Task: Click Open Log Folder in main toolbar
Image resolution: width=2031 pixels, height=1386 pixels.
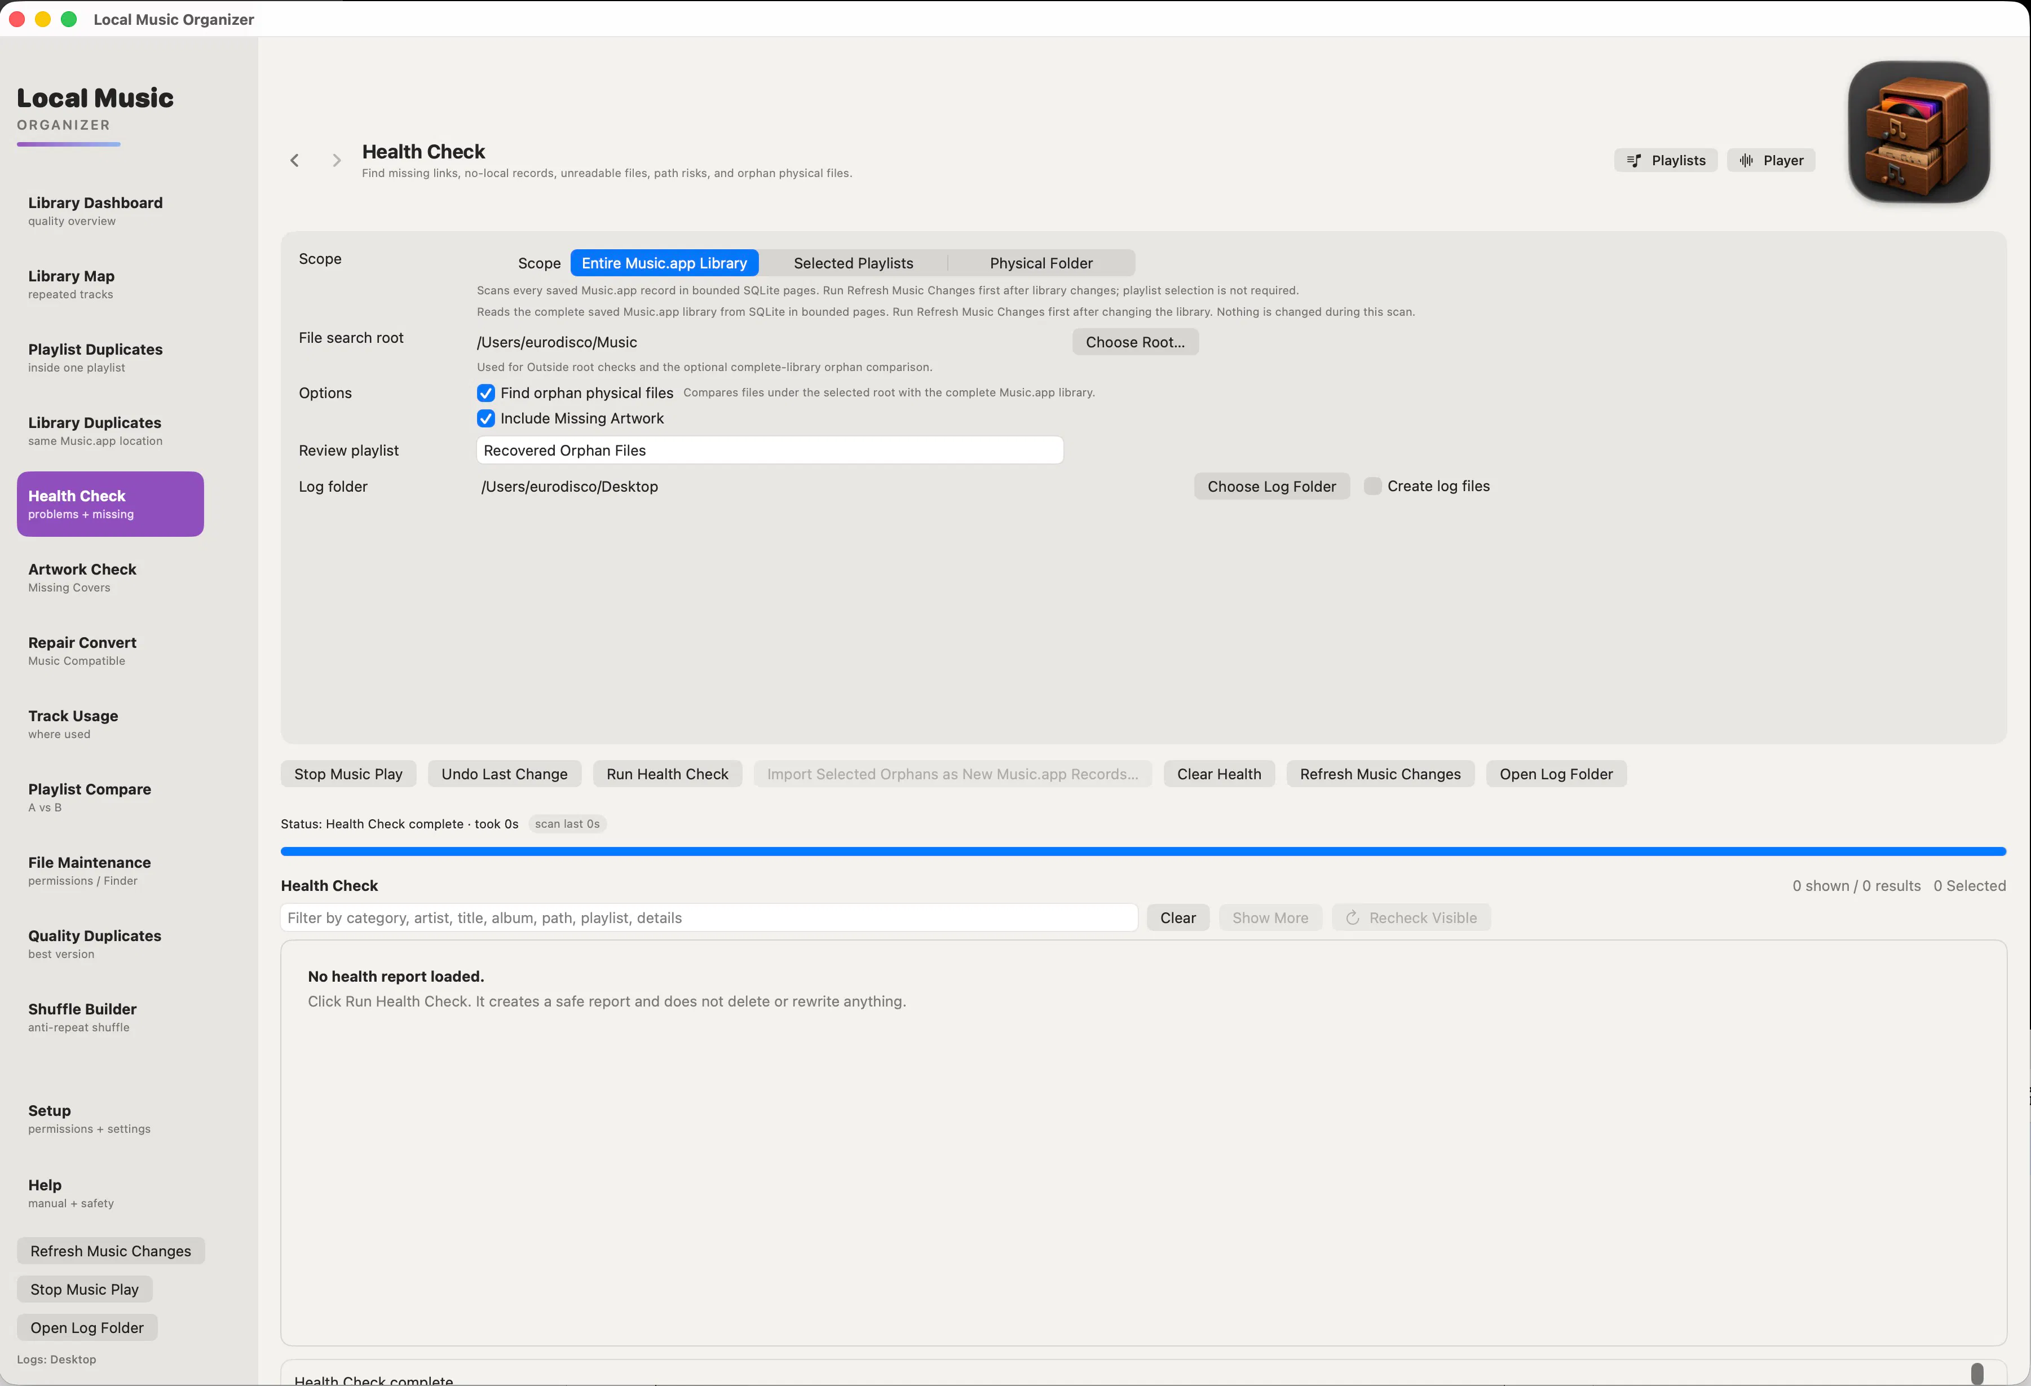Action: coord(1556,774)
